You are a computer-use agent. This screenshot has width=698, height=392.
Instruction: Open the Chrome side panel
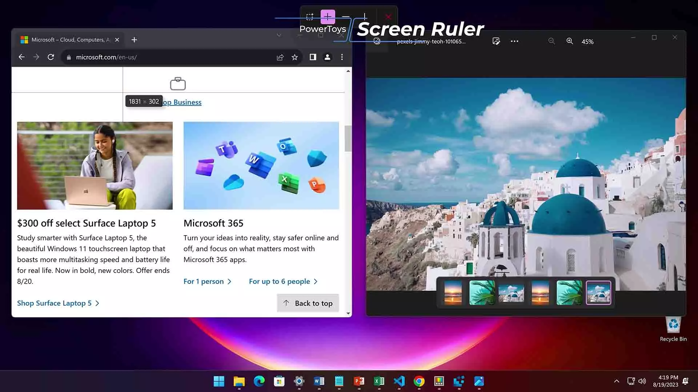313,57
